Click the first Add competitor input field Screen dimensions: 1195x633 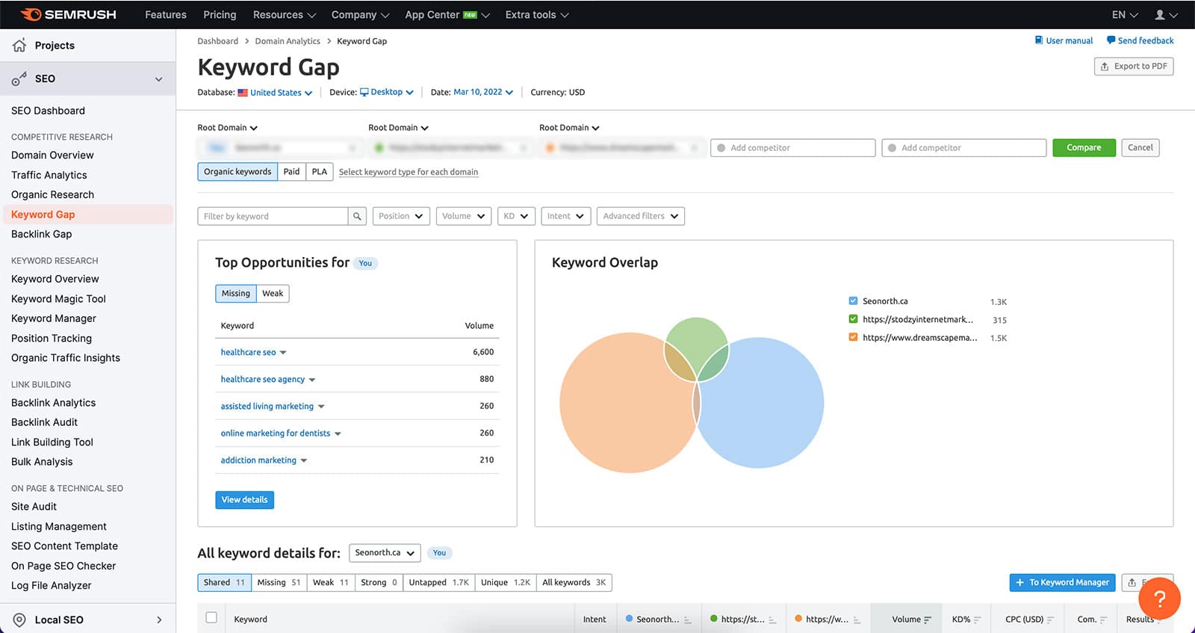click(x=793, y=148)
